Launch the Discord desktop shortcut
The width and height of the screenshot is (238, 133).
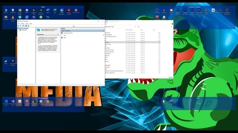click(27, 11)
